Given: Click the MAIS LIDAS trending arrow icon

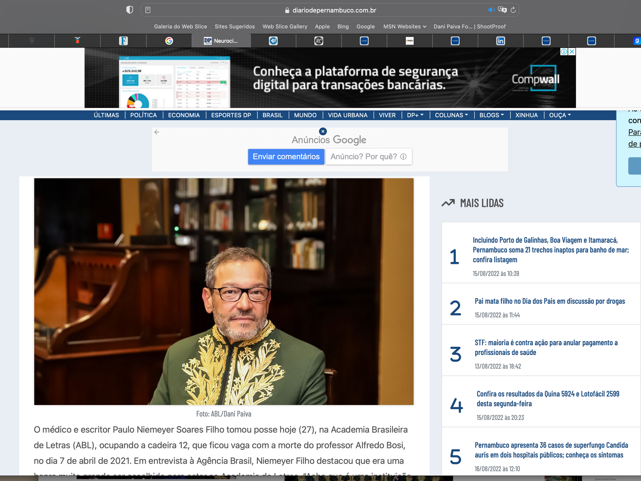Looking at the screenshot, I should pyautogui.click(x=448, y=203).
